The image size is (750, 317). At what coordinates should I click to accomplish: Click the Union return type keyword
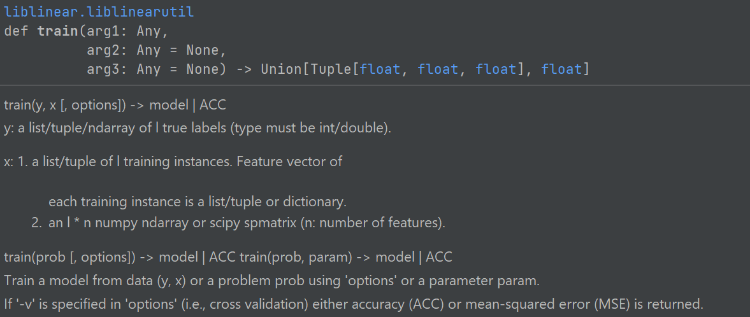point(281,70)
